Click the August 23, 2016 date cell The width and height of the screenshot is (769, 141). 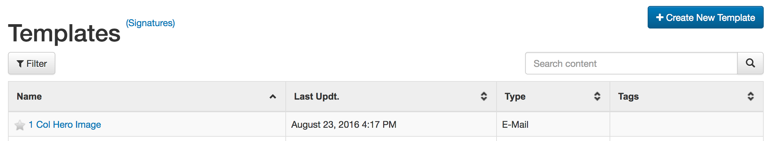point(344,124)
